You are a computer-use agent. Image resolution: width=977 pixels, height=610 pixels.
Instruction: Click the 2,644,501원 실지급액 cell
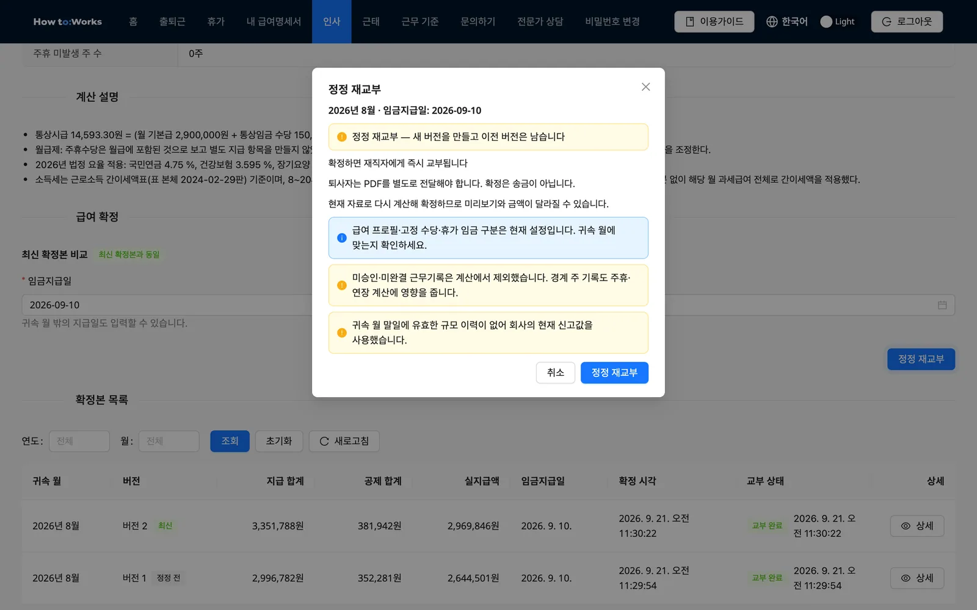pyautogui.click(x=473, y=578)
